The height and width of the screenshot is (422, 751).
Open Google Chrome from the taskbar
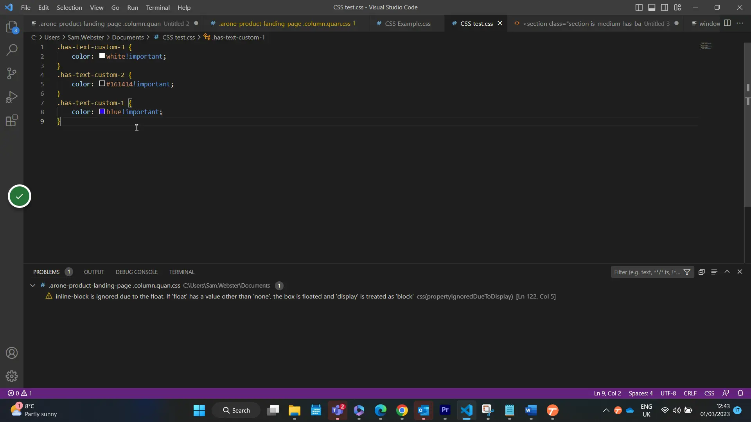pyautogui.click(x=402, y=410)
